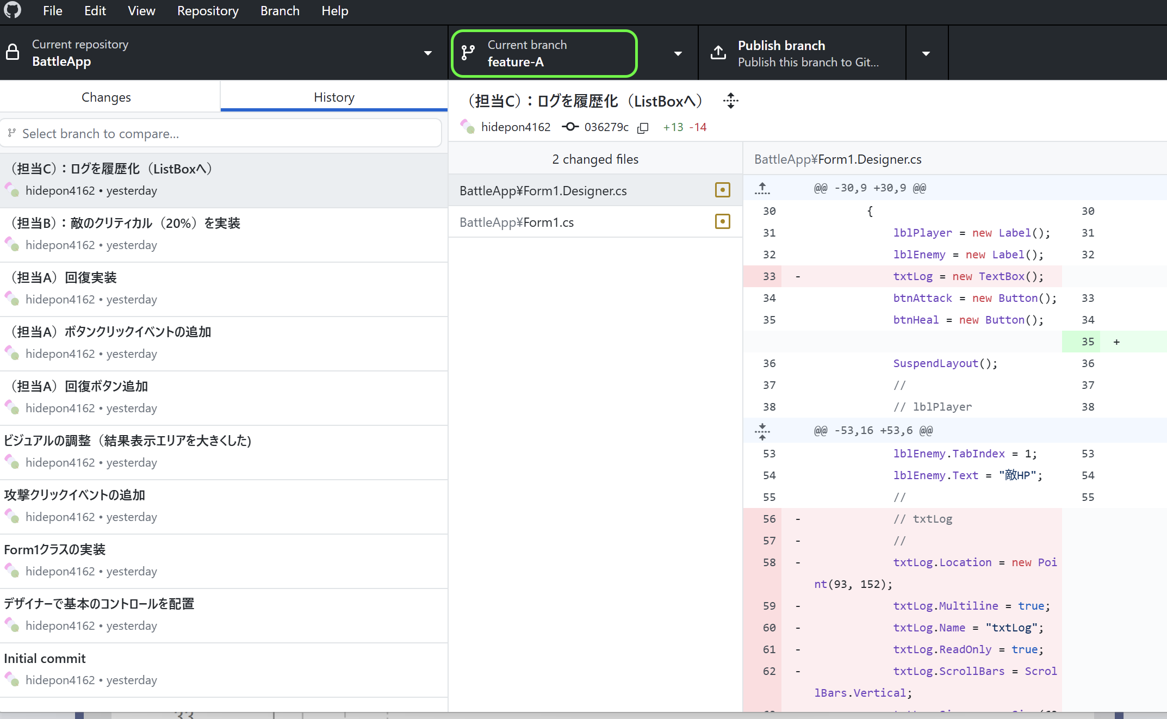Screen dimensions: 1167x719
Task: Select commit （担当A）回復実装
Action: (224, 289)
